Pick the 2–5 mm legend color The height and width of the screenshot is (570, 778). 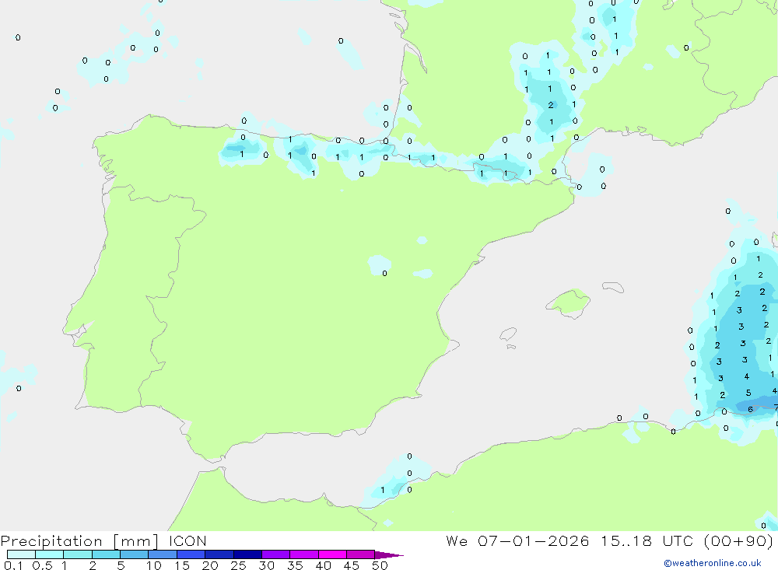tap(106, 554)
